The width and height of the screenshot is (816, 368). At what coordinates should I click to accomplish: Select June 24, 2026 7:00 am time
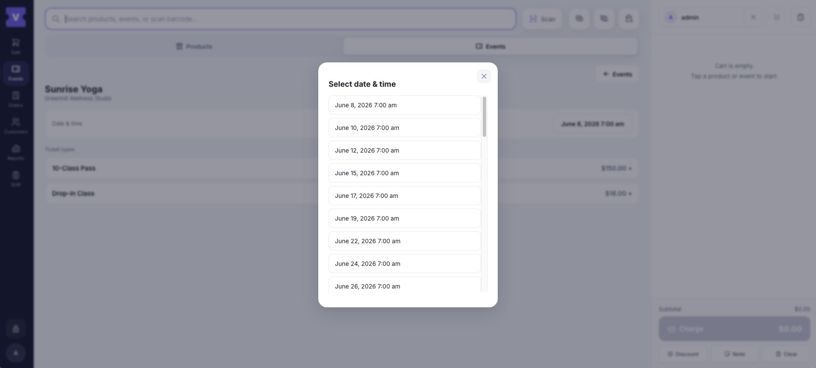tap(405, 264)
